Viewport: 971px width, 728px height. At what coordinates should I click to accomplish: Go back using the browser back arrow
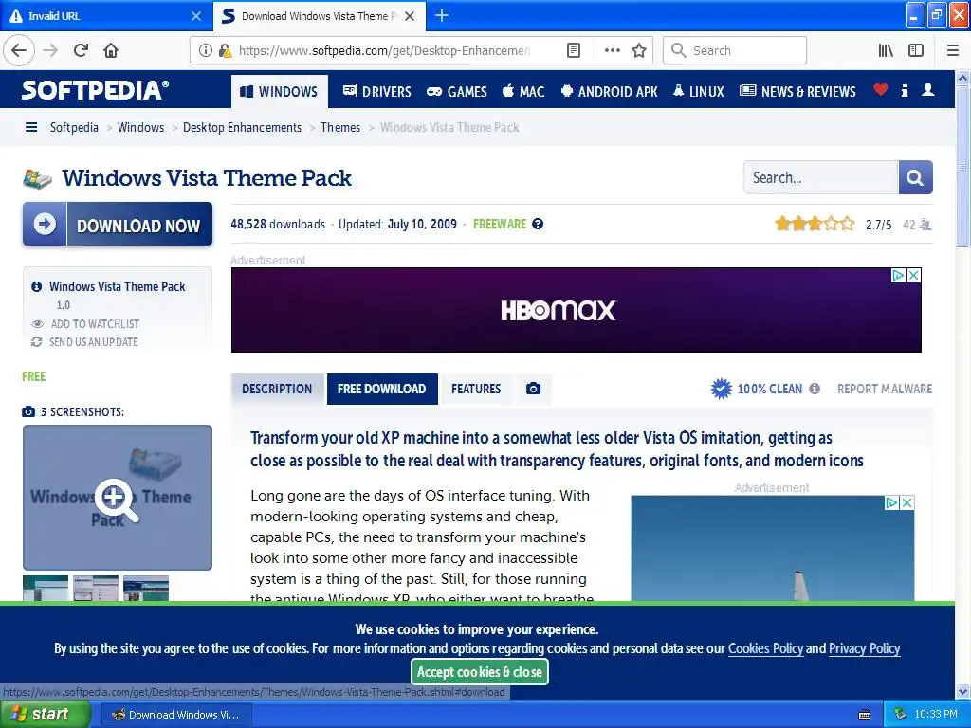[x=19, y=50]
